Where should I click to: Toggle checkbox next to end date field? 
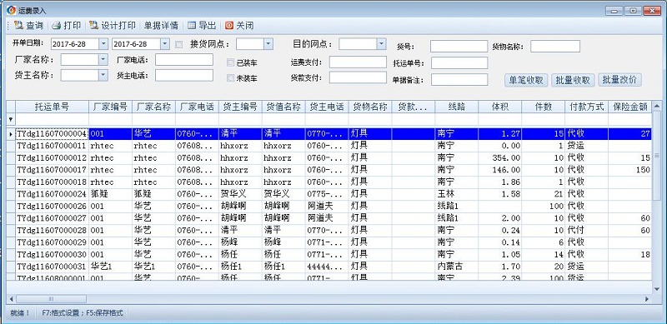pos(179,44)
